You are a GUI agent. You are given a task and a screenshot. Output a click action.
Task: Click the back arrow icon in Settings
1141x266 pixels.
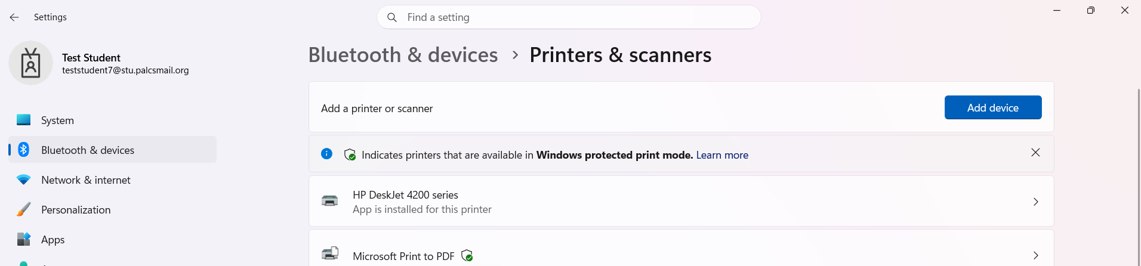pyautogui.click(x=14, y=17)
